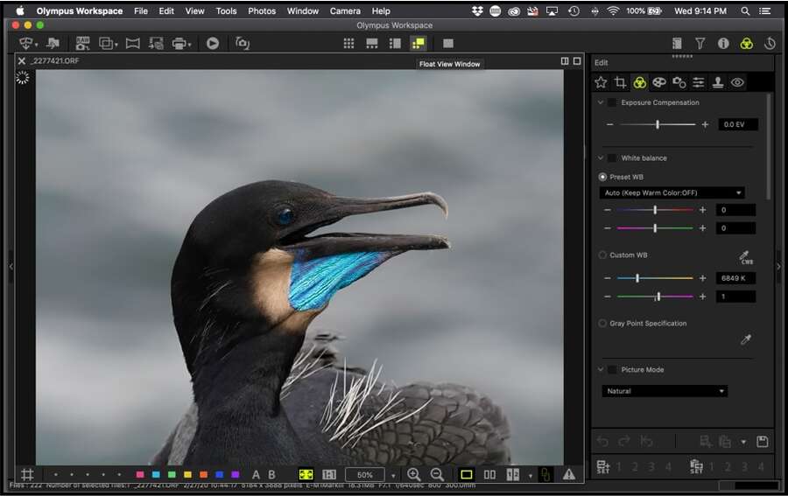Start the slideshow play button
The image size is (788, 496).
pos(213,43)
